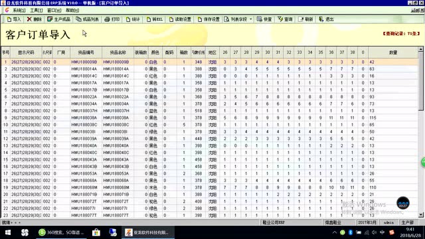Click the 列表字段 (list fields) toolbar button
Screen dimensions: 425x239
(x=236, y=19)
